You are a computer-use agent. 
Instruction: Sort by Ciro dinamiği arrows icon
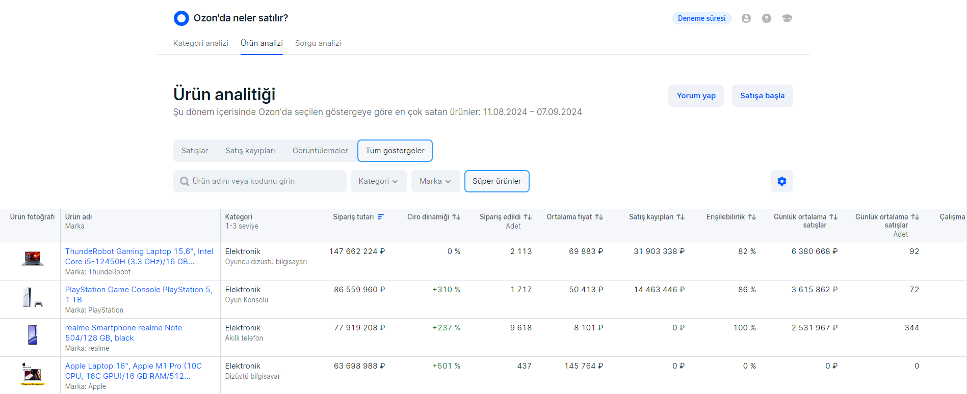pos(456,217)
